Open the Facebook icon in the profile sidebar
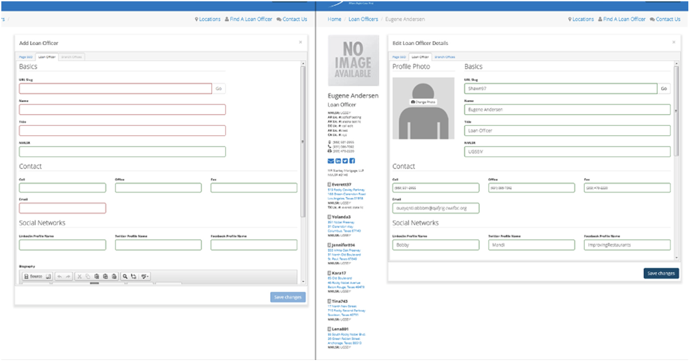Screen dimensions: 691x362 (x=352, y=161)
